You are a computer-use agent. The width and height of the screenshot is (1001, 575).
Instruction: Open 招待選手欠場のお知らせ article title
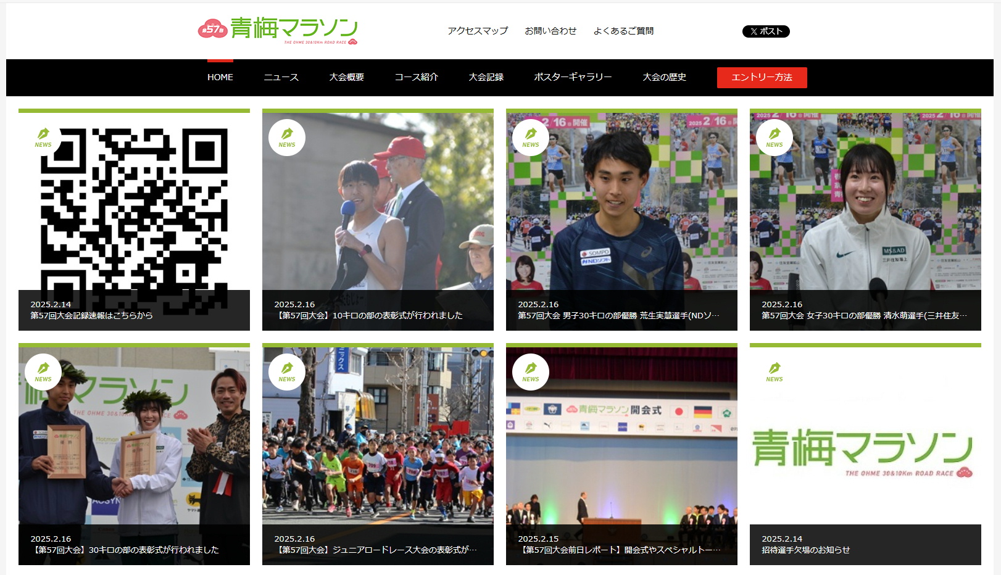pos(806,550)
